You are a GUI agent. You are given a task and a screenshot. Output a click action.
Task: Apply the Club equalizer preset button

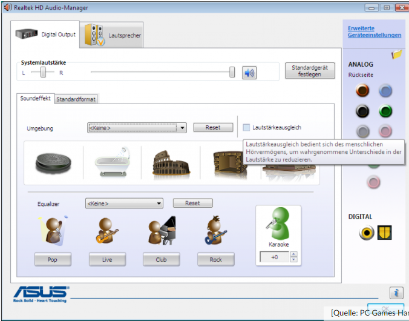click(x=161, y=259)
